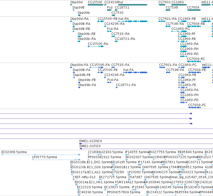This screenshot has width=213, height=196.
Task: Select the CG15506-PA protein
Action: [x=97, y=67]
